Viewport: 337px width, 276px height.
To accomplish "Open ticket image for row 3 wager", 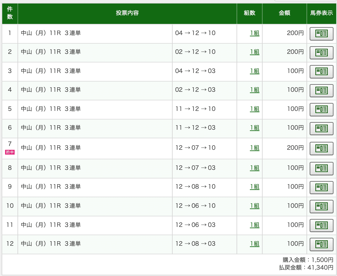I will [321, 71].
